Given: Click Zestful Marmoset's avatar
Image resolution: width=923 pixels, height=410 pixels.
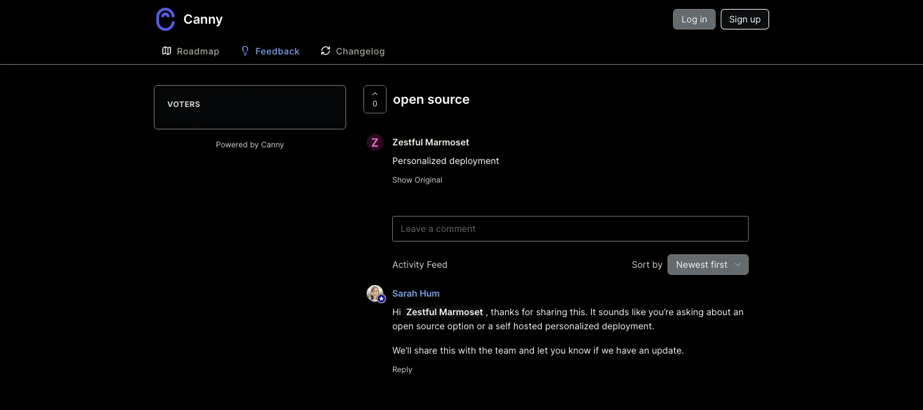Looking at the screenshot, I should (x=375, y=142).
